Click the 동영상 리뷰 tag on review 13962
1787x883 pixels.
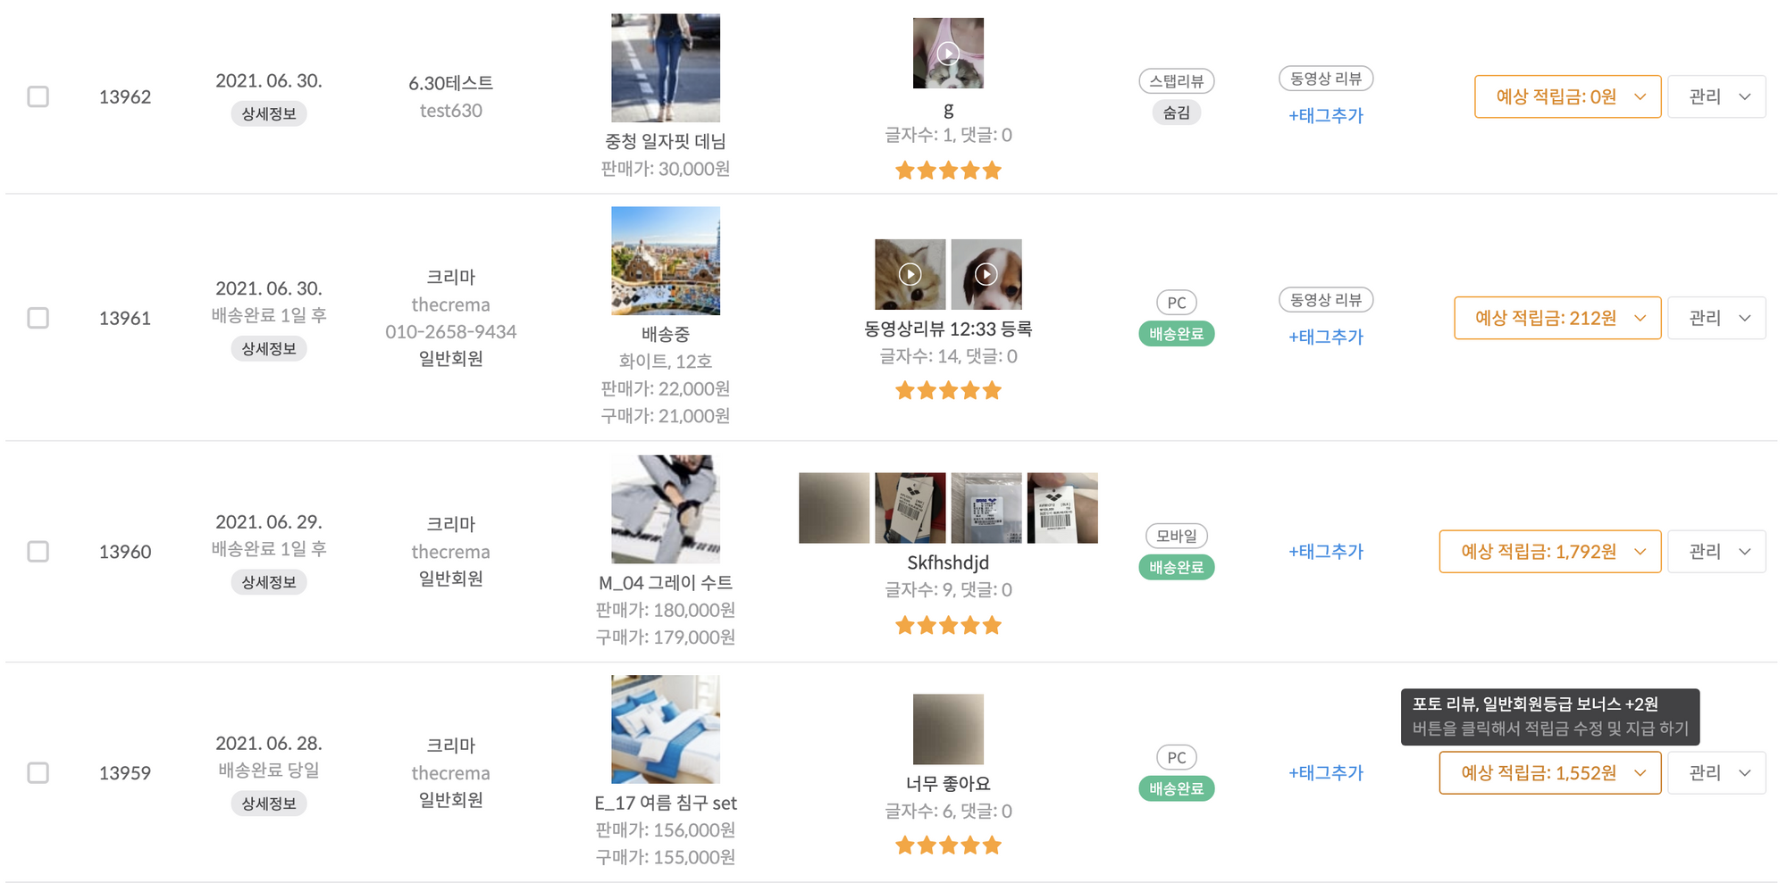pos(1326,79)
